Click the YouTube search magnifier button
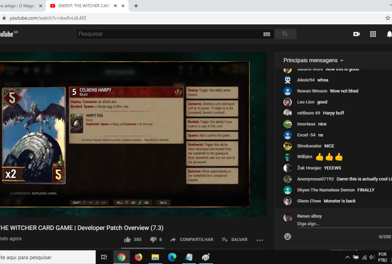The image size is (392, 264). coord(285,34)
